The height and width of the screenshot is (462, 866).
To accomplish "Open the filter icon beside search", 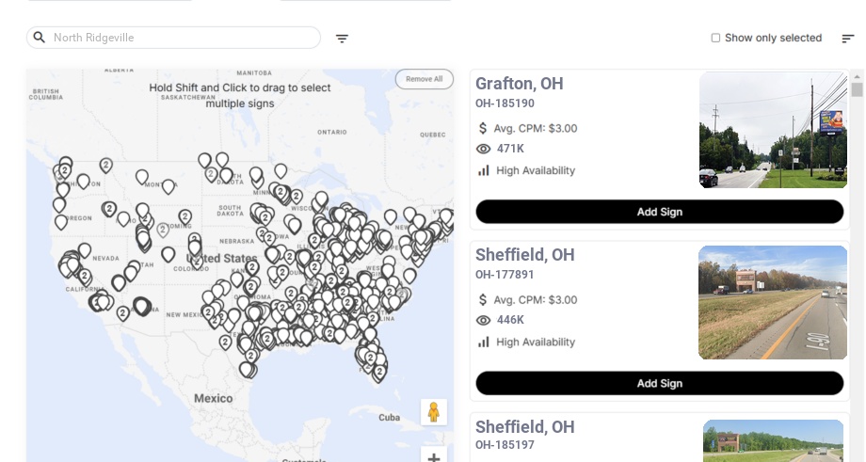I will [x=342, y=39].
